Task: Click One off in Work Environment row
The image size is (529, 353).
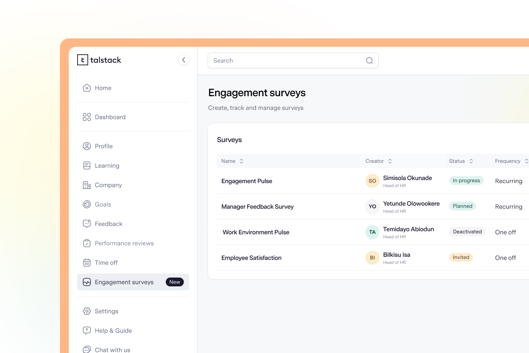Action: click(x=506, y=232)
